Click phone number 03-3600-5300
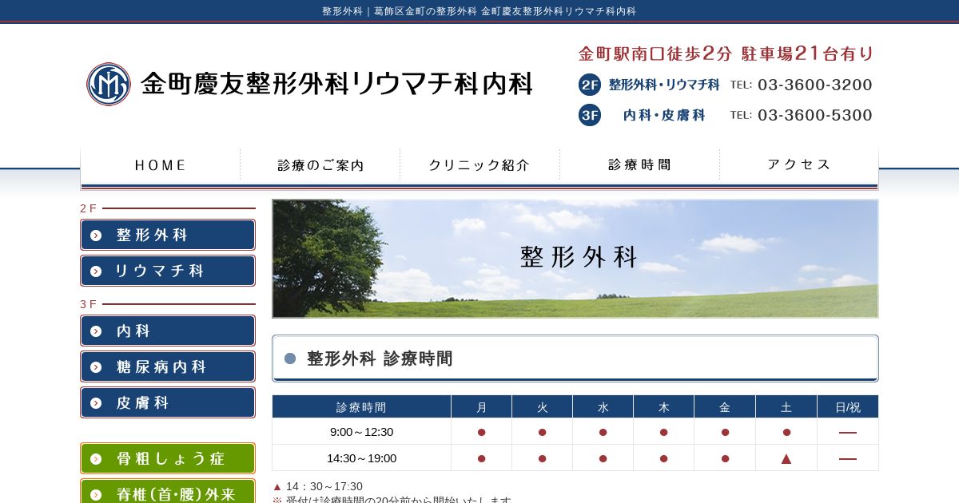The image size is (959, 503). point(815,115)
